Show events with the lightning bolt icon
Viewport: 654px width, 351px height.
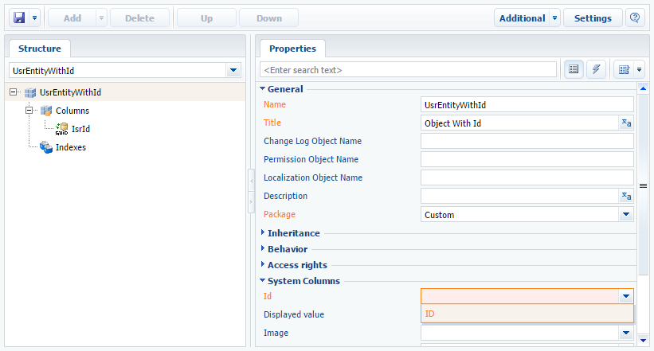pos(596,69)
